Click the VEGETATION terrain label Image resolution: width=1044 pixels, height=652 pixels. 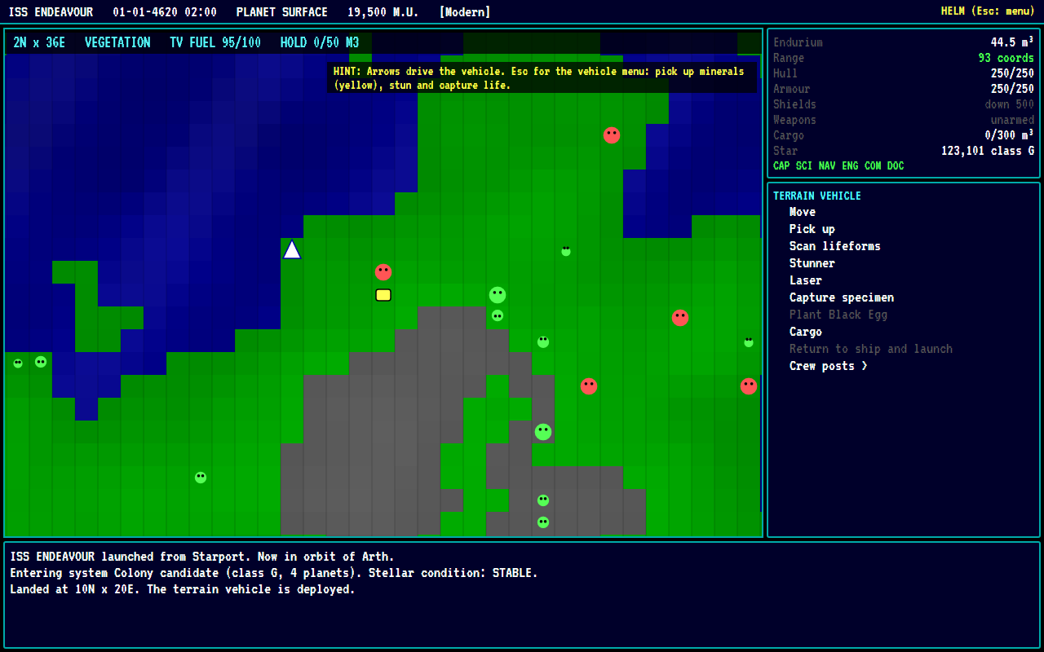click(x=117, y=42)
